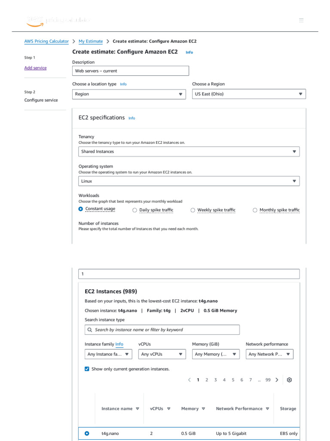Open Tenancy Shared Instances dropdown

(189, 152)
